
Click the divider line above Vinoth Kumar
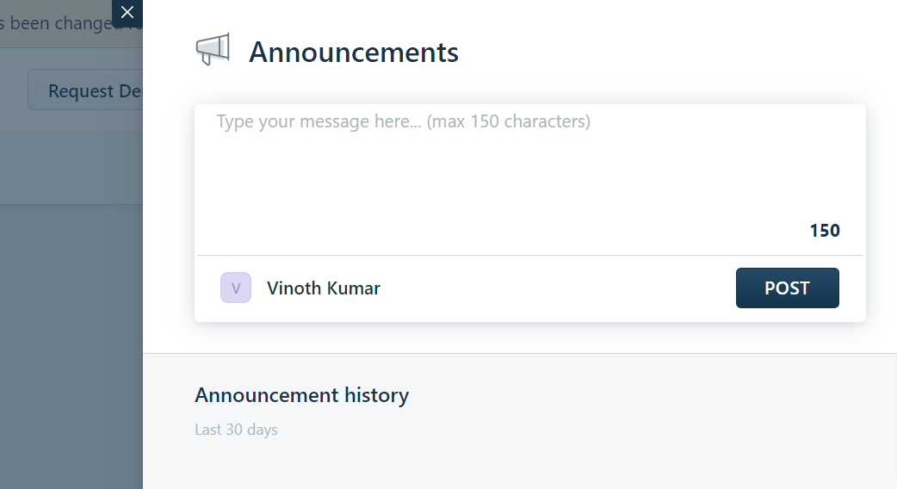(x=529, y=255)
